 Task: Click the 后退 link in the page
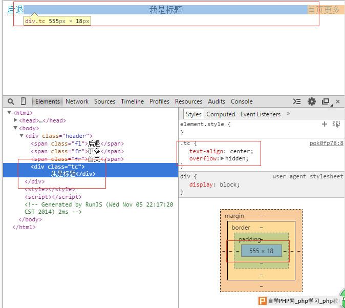15,10
